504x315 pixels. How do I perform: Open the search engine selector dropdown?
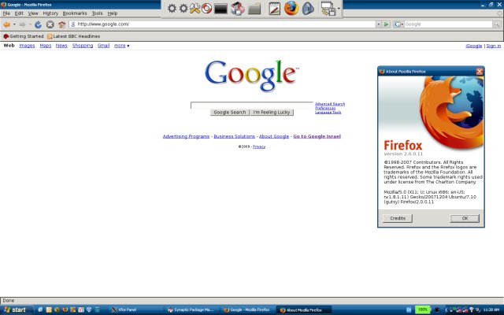(x=398, y=24)
